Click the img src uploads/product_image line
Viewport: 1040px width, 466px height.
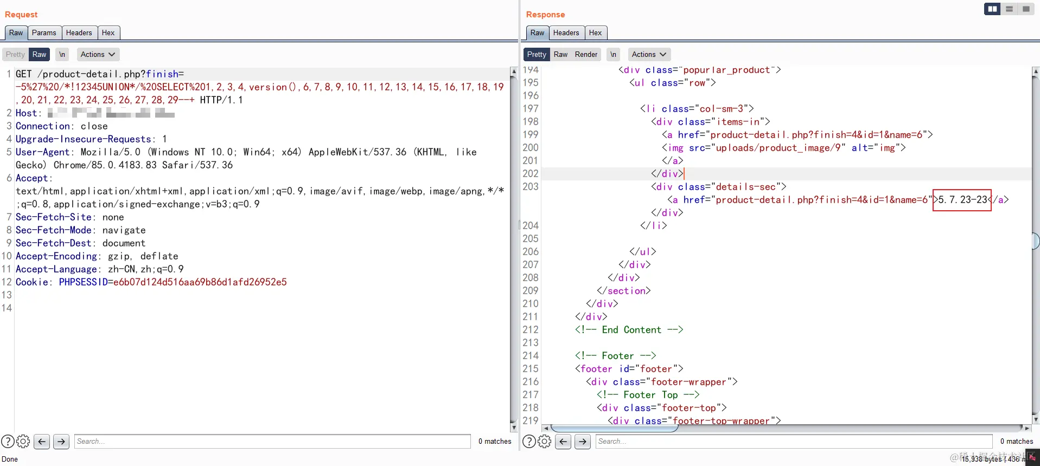(783, 148)
